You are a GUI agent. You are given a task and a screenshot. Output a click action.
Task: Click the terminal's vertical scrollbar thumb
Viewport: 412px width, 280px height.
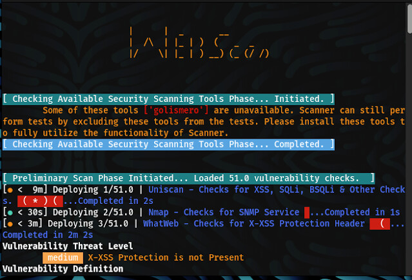pyautogui.click(x=409, y=19)
